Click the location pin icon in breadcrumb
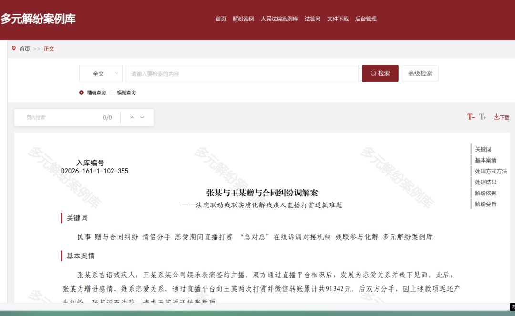This screenshot has height=316, width=515. (14, 48)
